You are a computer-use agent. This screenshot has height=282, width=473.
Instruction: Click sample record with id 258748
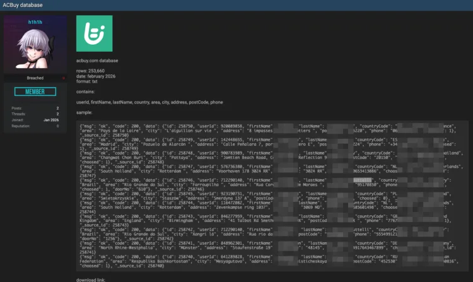[x=271, y=158]
